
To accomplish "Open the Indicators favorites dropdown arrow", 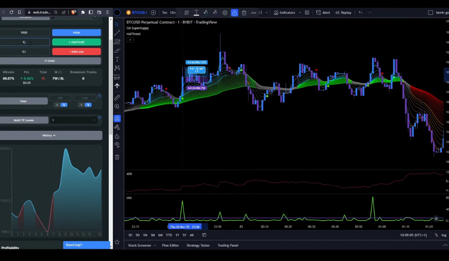I will (300, 13).
